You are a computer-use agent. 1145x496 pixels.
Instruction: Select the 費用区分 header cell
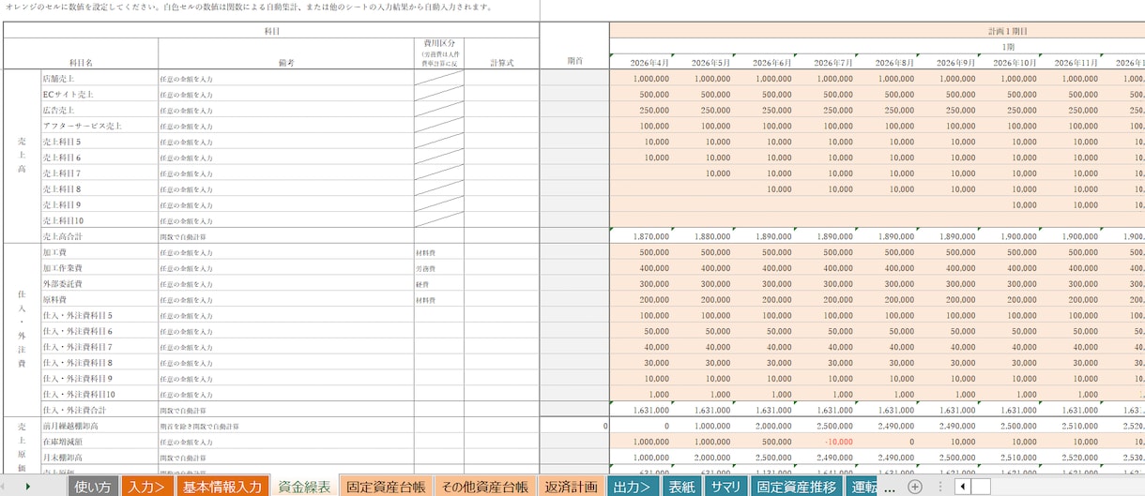coord(438,53)
